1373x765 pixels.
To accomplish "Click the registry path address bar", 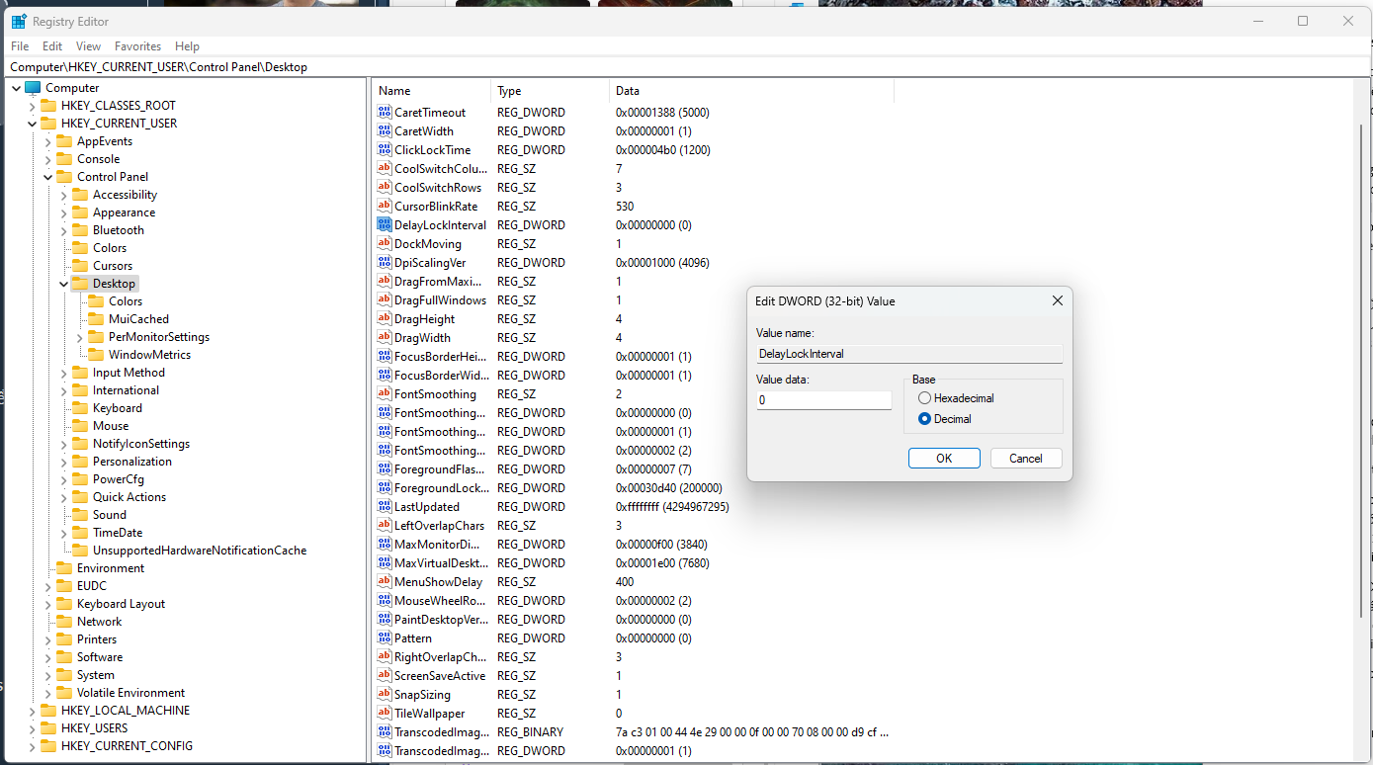I will (x=686, y=67).
